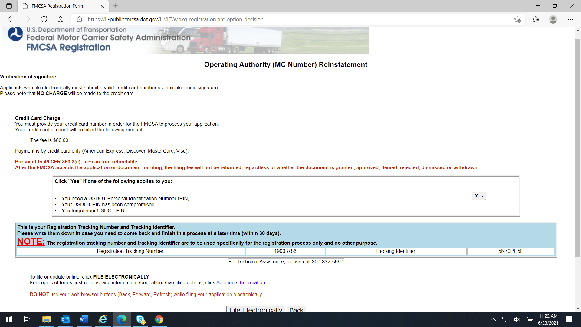Click the page Back button
Image resolution: width=581 pixels, height=327 pixels.
296,309
